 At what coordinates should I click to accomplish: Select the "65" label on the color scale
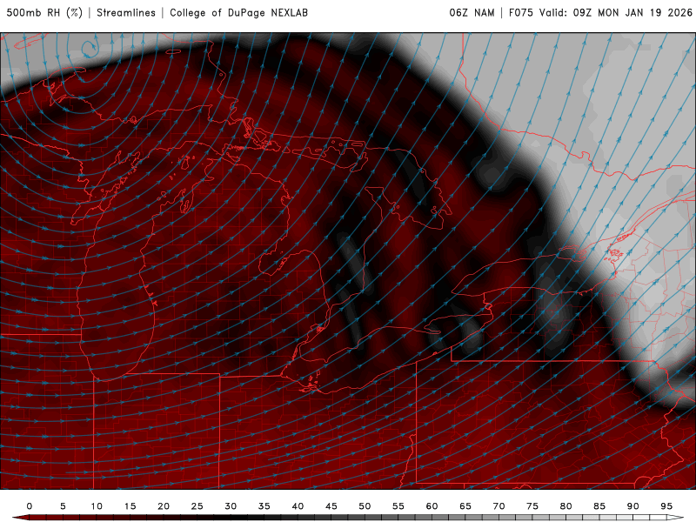tap(465, 506)
